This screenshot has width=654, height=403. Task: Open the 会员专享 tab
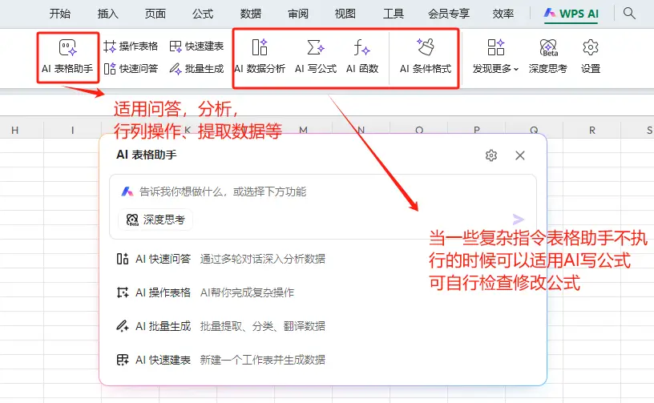point(449,14)
